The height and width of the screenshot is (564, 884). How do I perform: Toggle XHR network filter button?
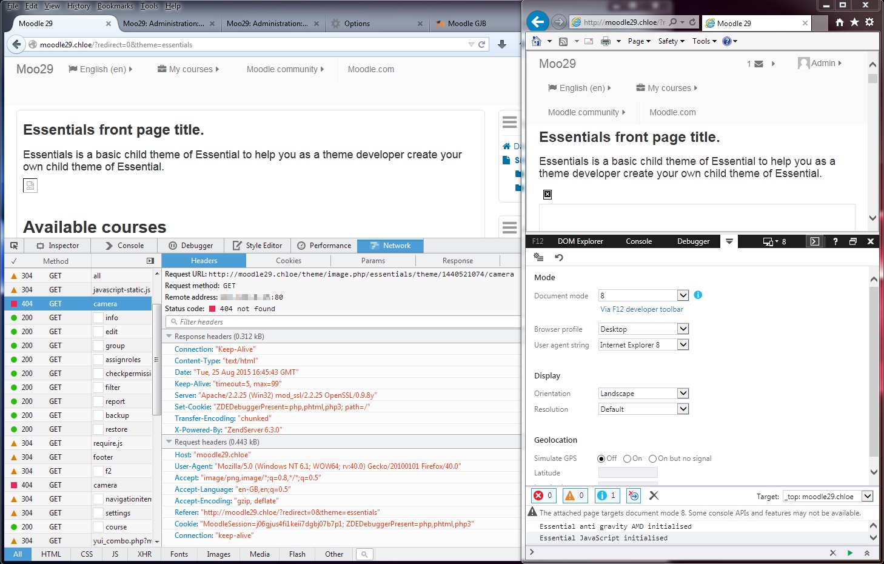[144, 554]
